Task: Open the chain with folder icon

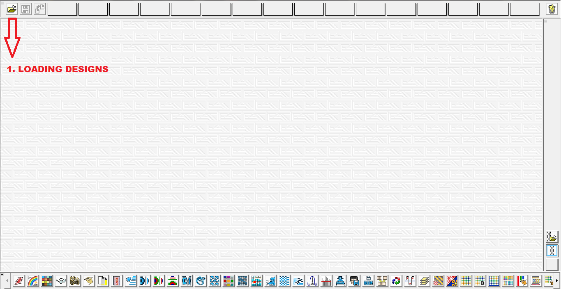Action: click(x=552, y=237)
